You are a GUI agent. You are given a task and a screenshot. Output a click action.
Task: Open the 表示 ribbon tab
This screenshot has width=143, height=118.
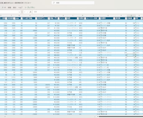coord(15,7)
